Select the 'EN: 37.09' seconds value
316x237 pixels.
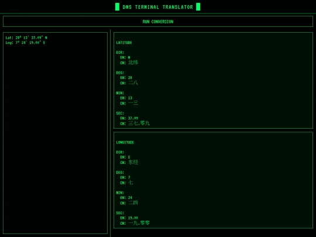coord(129,118)
